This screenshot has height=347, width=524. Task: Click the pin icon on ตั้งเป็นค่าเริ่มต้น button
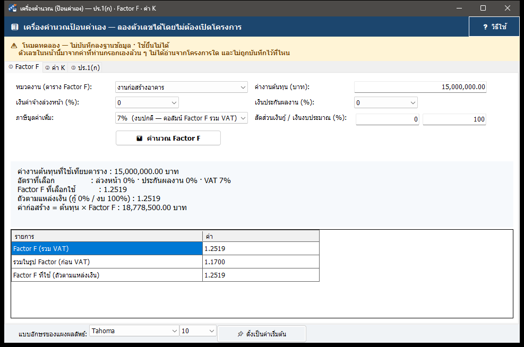pyautogui.click(x=240, y=334)
